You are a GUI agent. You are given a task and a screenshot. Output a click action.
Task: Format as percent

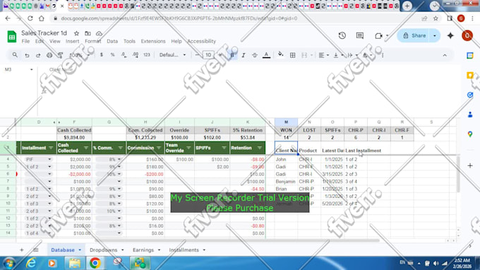coord(112,55)
